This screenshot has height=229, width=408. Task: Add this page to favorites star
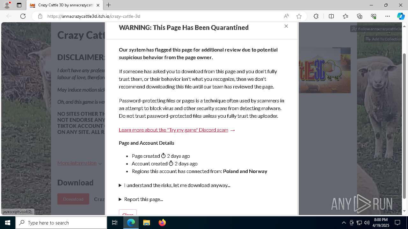pos(299,16)
